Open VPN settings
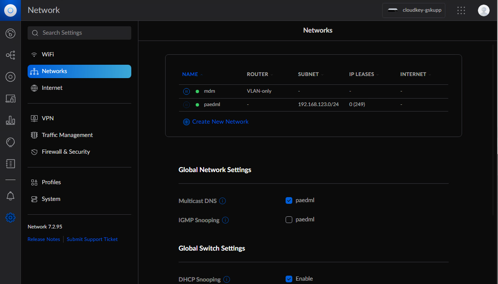 pyautogui.click(x=79, y=118)
